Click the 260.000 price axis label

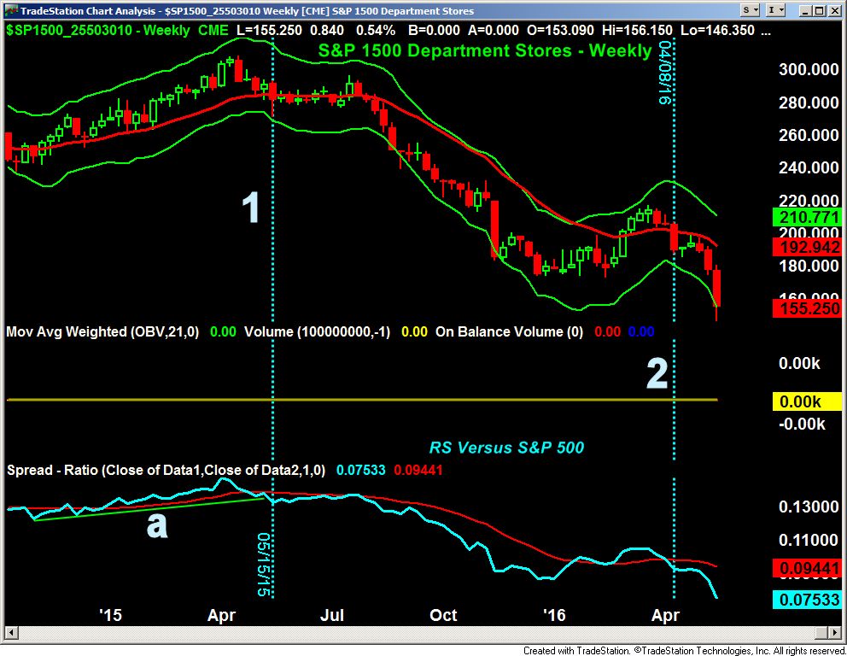point(809,135)
